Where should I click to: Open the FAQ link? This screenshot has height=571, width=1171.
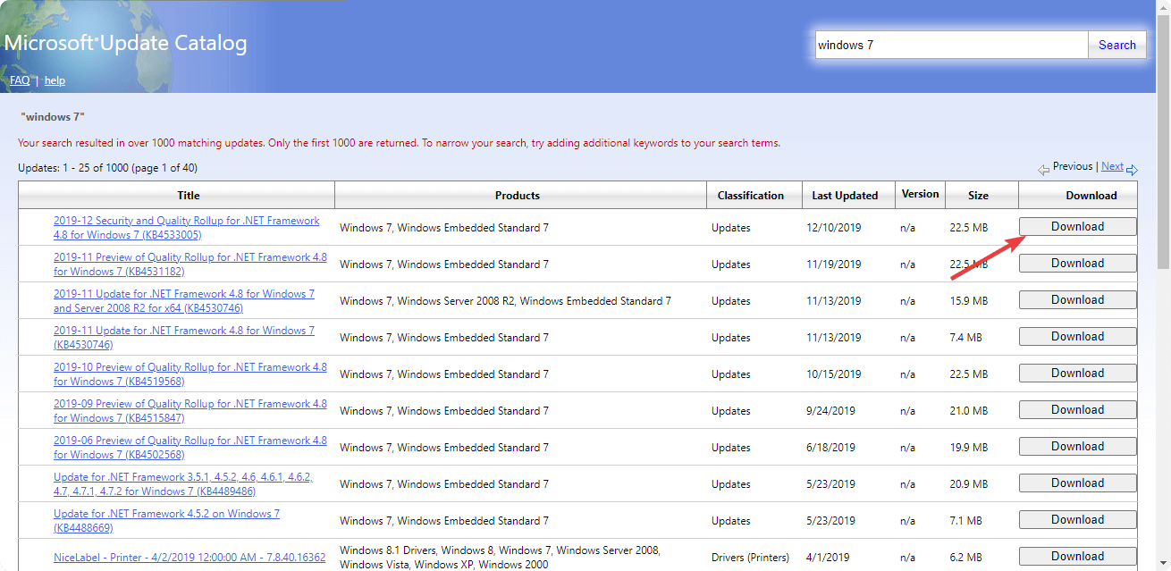pyautogui.click(x=20, y=80)
